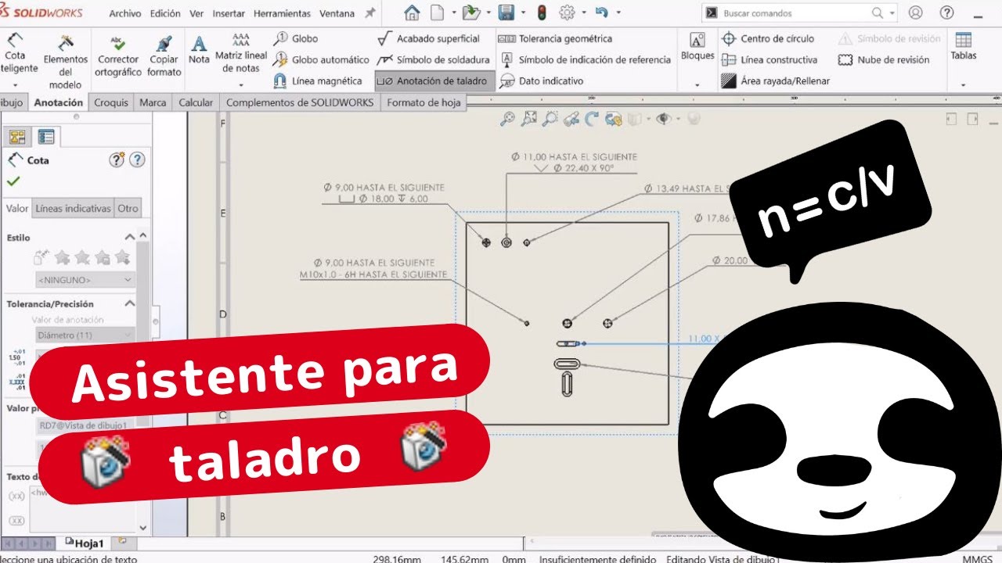Select the Líneas indicativas tab
This screenshot has height=563, width=1002.
point(73,209)
